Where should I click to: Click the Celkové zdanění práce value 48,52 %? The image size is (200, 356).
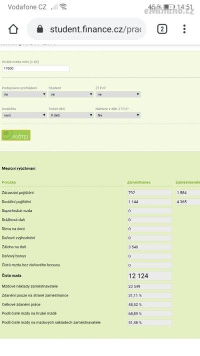[x=149, y=305]
